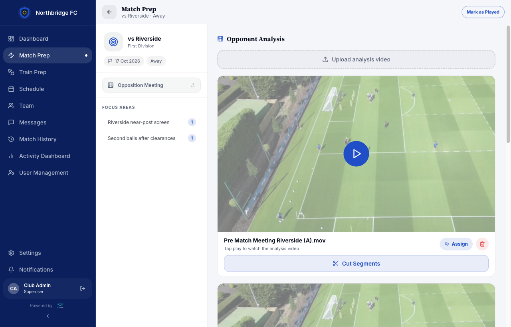Click the Away tag chip
The image size is (511, 327).
pyautogui.click(x=156, y=61)
